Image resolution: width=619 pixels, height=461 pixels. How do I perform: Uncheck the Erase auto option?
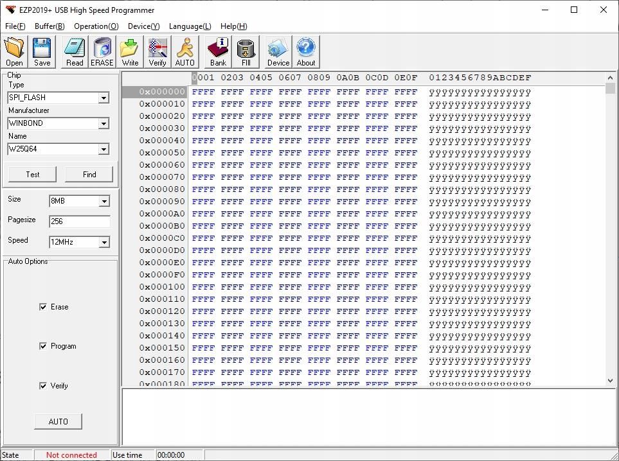point(43,307)
